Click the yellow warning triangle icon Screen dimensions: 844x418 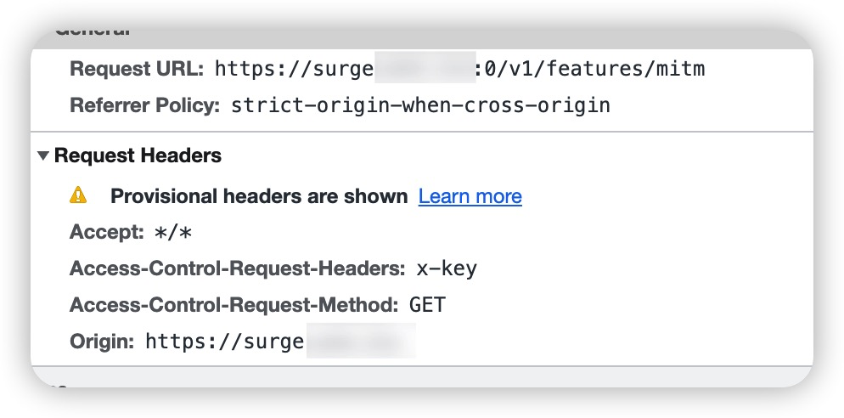click(78, 195)
